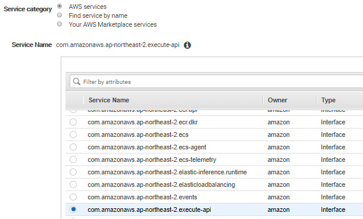Click com.amazonaws.ap-northeast-2.ecs-agent name text
The width and height of the screenshot is (363, 219).
point(147,147)
